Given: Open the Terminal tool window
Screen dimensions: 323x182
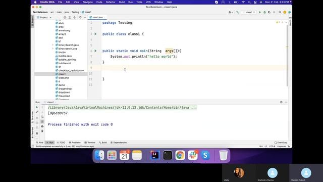Looking at the screenshot, I should (90, 143).
